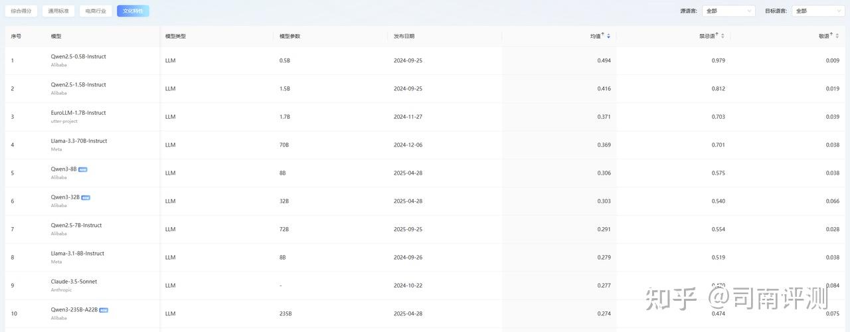The width and height of the screenshot is (850, 332).
Task: Open the Qwen3-235B-A22B model name
Action: 74,309
